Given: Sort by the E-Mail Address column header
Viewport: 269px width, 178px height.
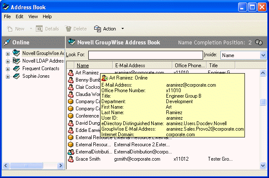Looking at the screenshot, I should (x=142, y=66).
